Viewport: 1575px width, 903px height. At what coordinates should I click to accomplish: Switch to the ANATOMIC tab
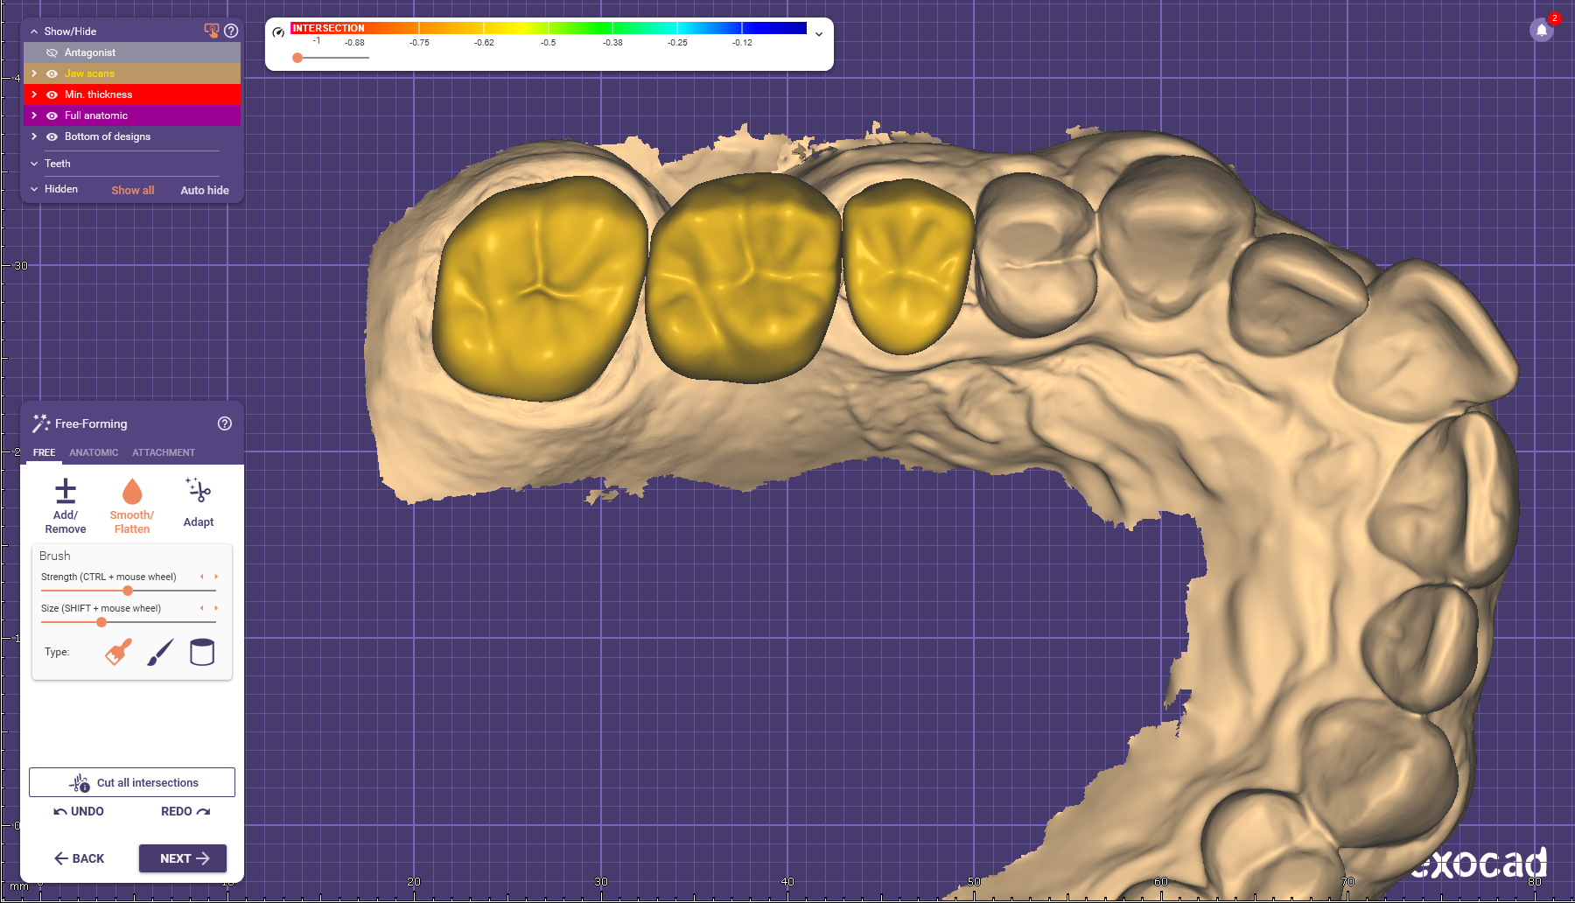pos(94,452)
